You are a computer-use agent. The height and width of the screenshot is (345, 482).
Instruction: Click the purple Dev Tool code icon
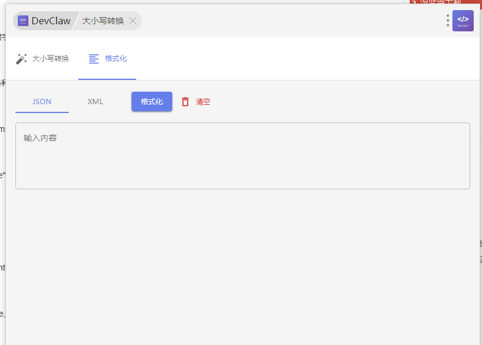click(463, 21)
